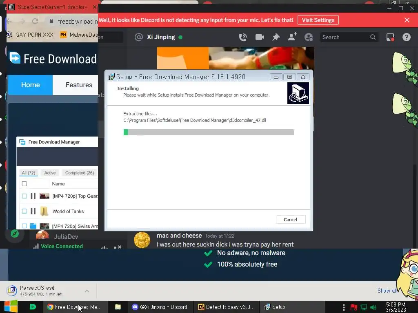
Task: Click pause icon on World of Tanks row
Action: pos(33,212)
